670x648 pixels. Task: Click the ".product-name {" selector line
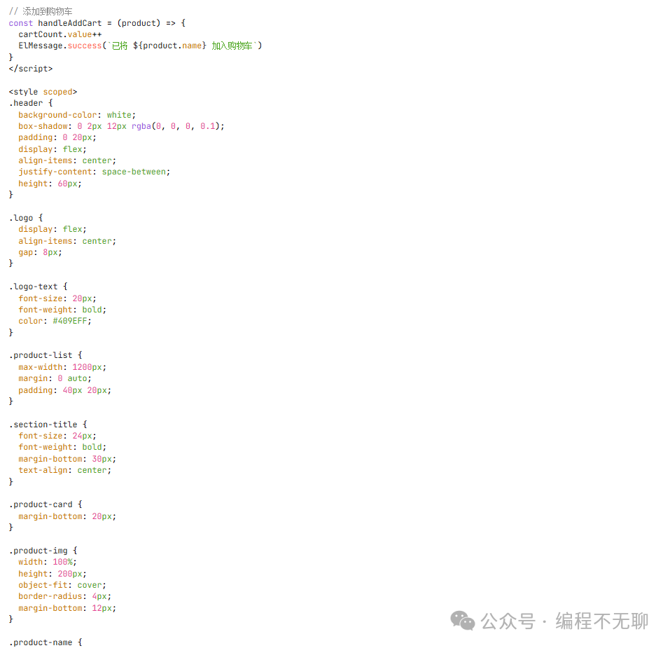(46, 642)
